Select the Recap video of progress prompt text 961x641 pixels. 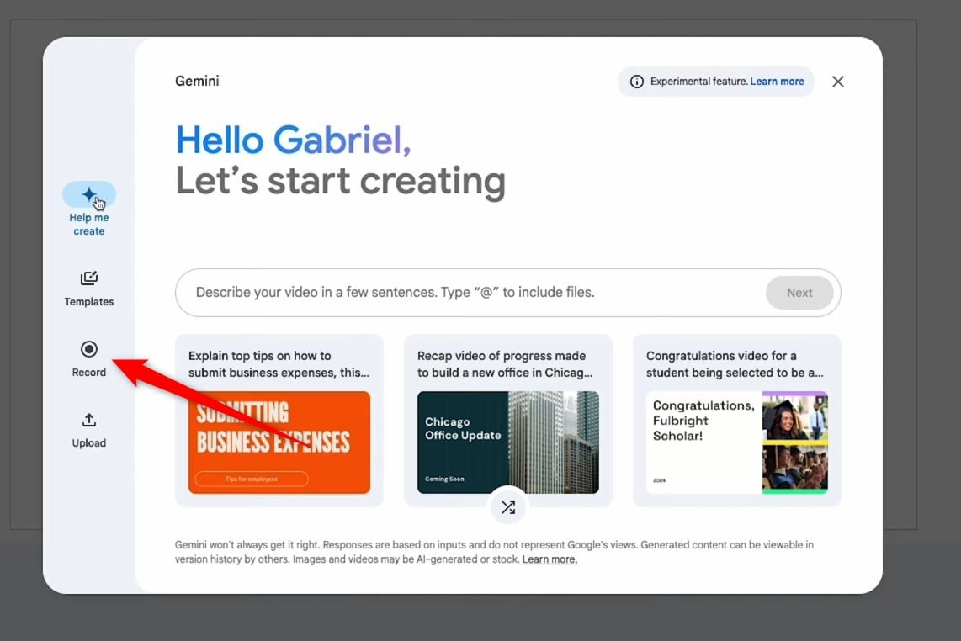click(505, 364)
